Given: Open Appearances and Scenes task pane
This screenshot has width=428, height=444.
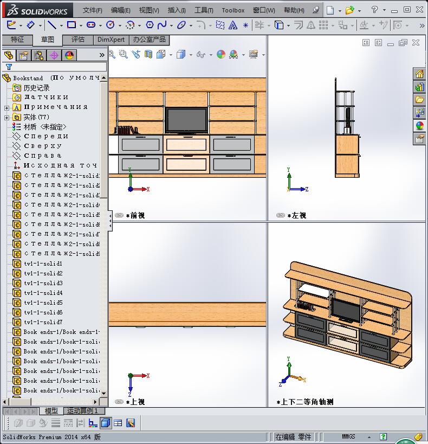Looking at the screenshot, I should [419, 126].
